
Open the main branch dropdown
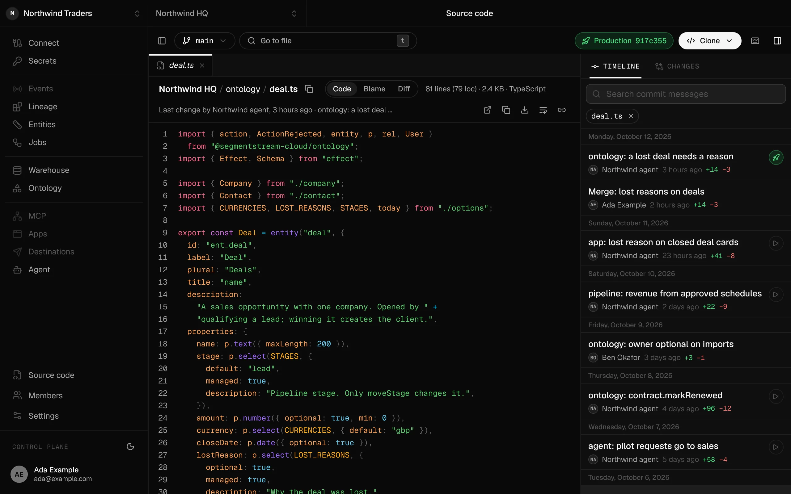pos(205,40)
